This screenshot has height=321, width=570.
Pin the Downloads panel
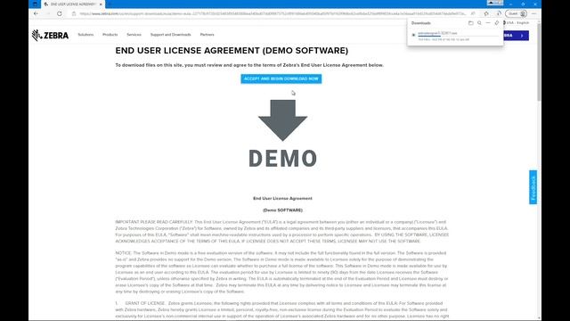[x=497, y=23]
